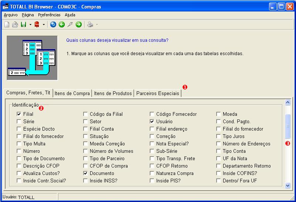Uncheck the Documento checkbox
Image resolution: width=296 pixels, height=202 pixels.
(85, 173)
